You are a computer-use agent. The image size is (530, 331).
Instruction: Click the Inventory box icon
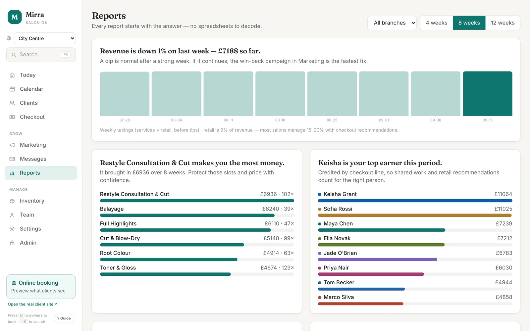coord(12,201)
